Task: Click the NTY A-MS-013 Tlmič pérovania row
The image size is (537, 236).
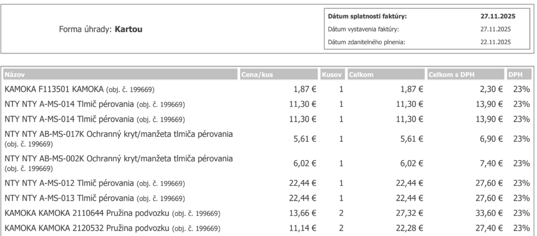Action: [95, 197]
